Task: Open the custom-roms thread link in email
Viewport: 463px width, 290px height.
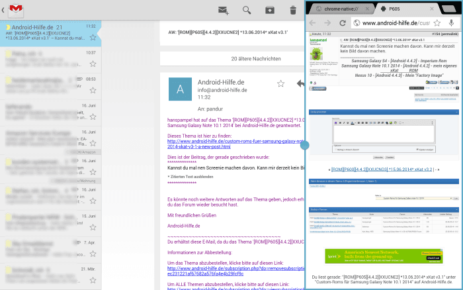Action: 235,144
